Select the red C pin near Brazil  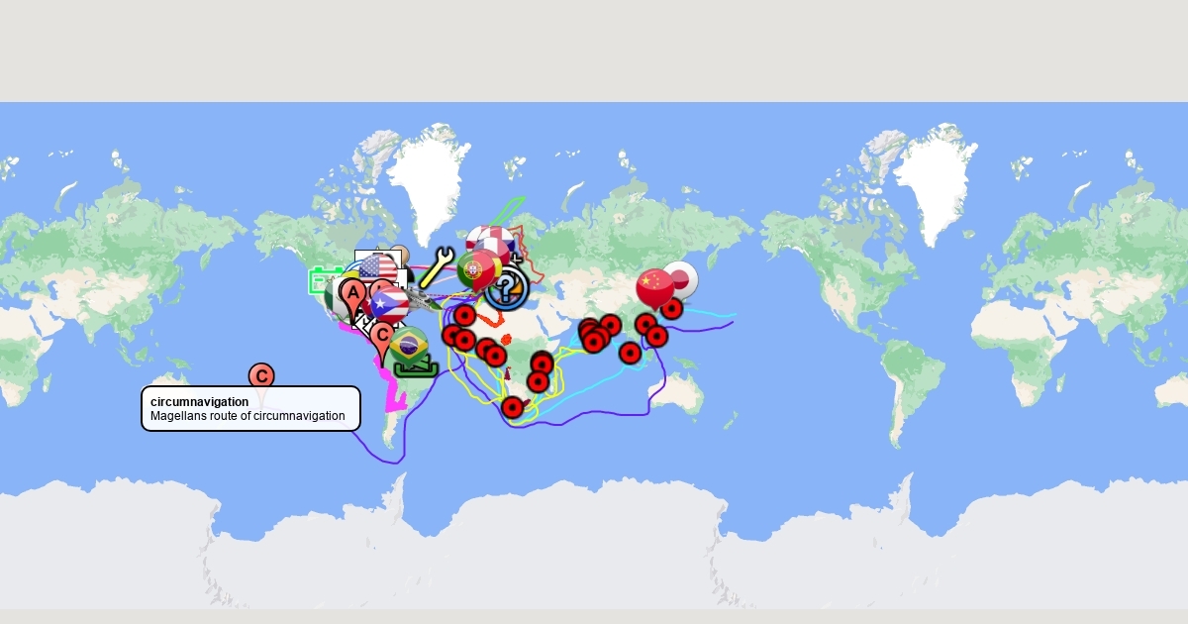pos(382,335)
